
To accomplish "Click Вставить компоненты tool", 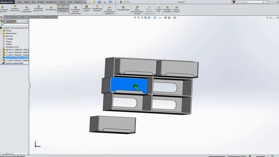I will pos(14,9).
